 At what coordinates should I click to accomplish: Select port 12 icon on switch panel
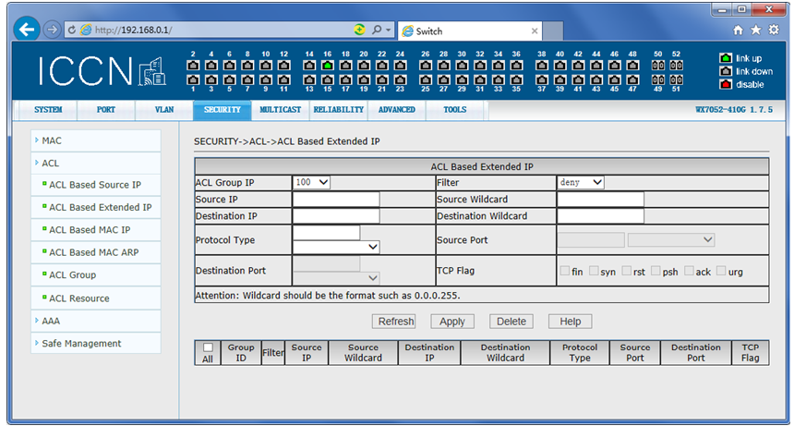coord(284,66)
